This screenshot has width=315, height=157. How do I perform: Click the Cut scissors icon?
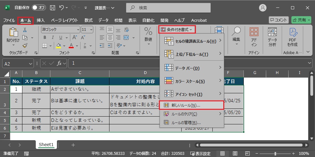tap(25, 30)
